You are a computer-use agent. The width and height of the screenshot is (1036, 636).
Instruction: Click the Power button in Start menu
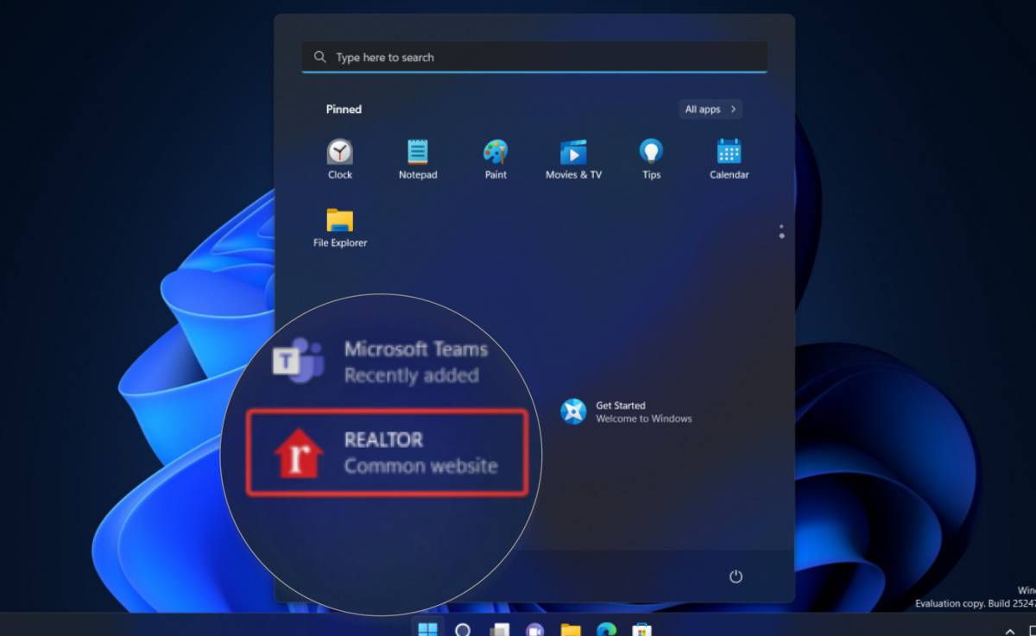(x=736, y=576)
